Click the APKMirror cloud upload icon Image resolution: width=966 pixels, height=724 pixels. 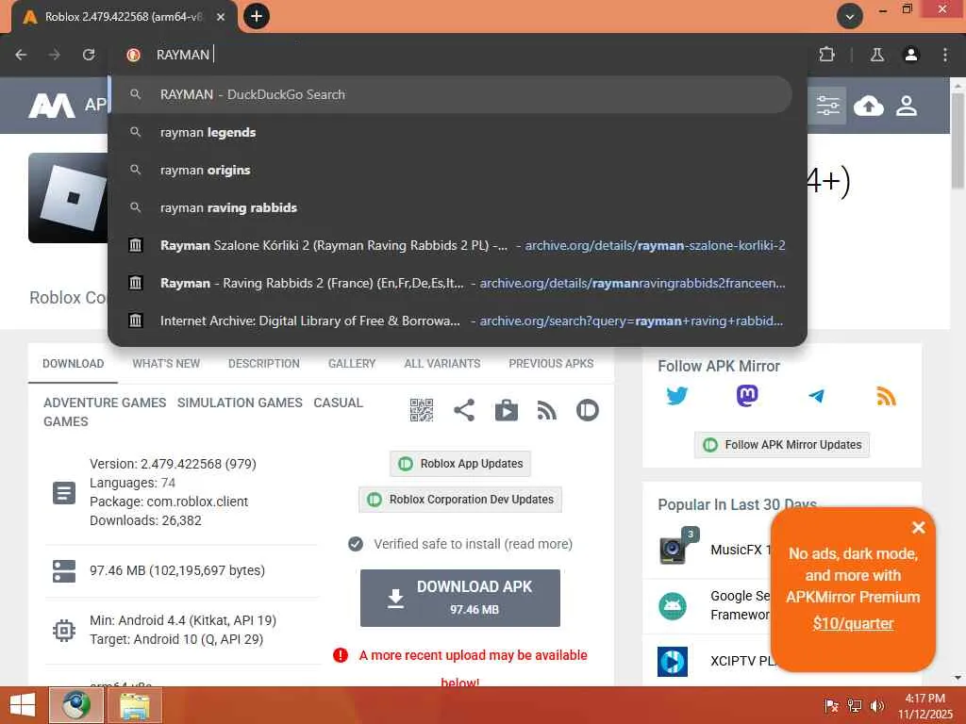[x=869, y=106]
